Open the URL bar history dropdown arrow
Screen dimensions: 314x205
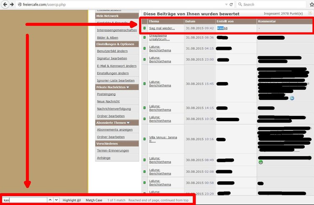[x=226, y=4]
